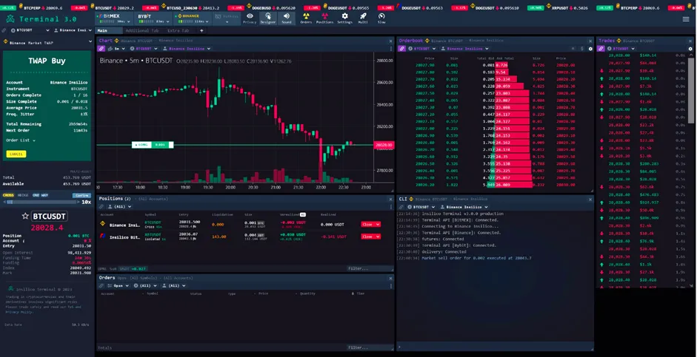
Task: Switch to the Main tab
Action: (x=108, y=30)
